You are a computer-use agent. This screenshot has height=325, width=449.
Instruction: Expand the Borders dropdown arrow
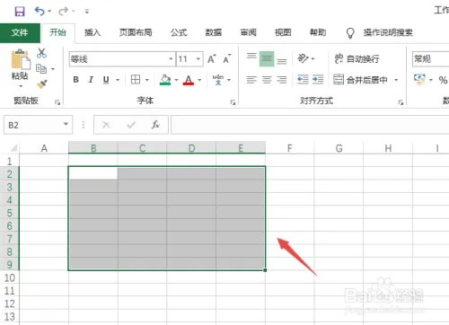[147, 80]
